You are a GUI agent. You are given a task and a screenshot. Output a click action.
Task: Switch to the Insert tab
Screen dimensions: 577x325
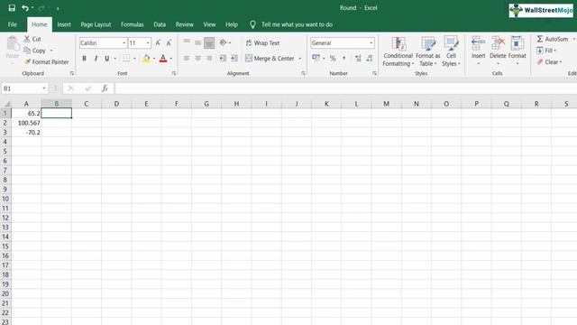[x=64, y=24]
